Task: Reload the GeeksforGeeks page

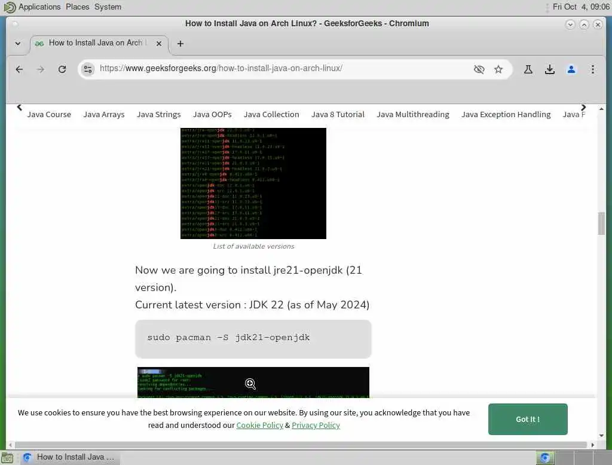Action: point(62,69)
